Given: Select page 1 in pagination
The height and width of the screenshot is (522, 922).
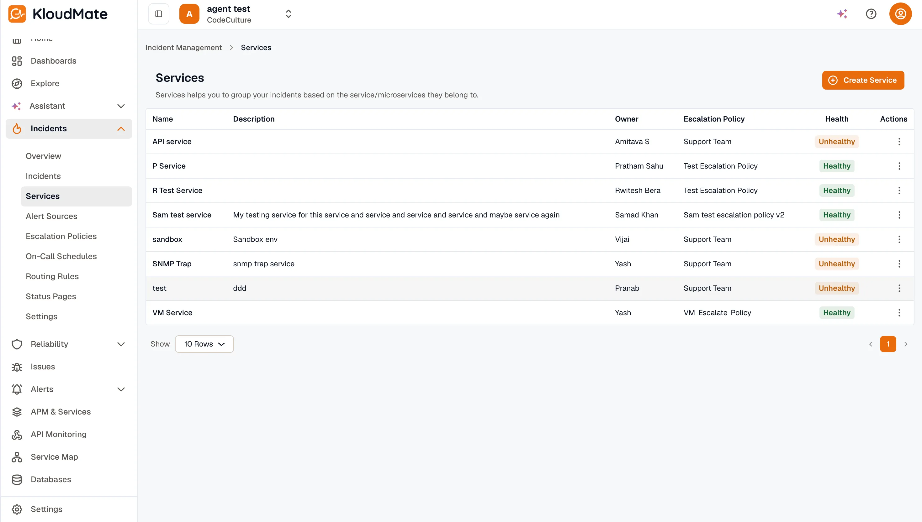Looking at the screenshot, I should coord(888,344).
